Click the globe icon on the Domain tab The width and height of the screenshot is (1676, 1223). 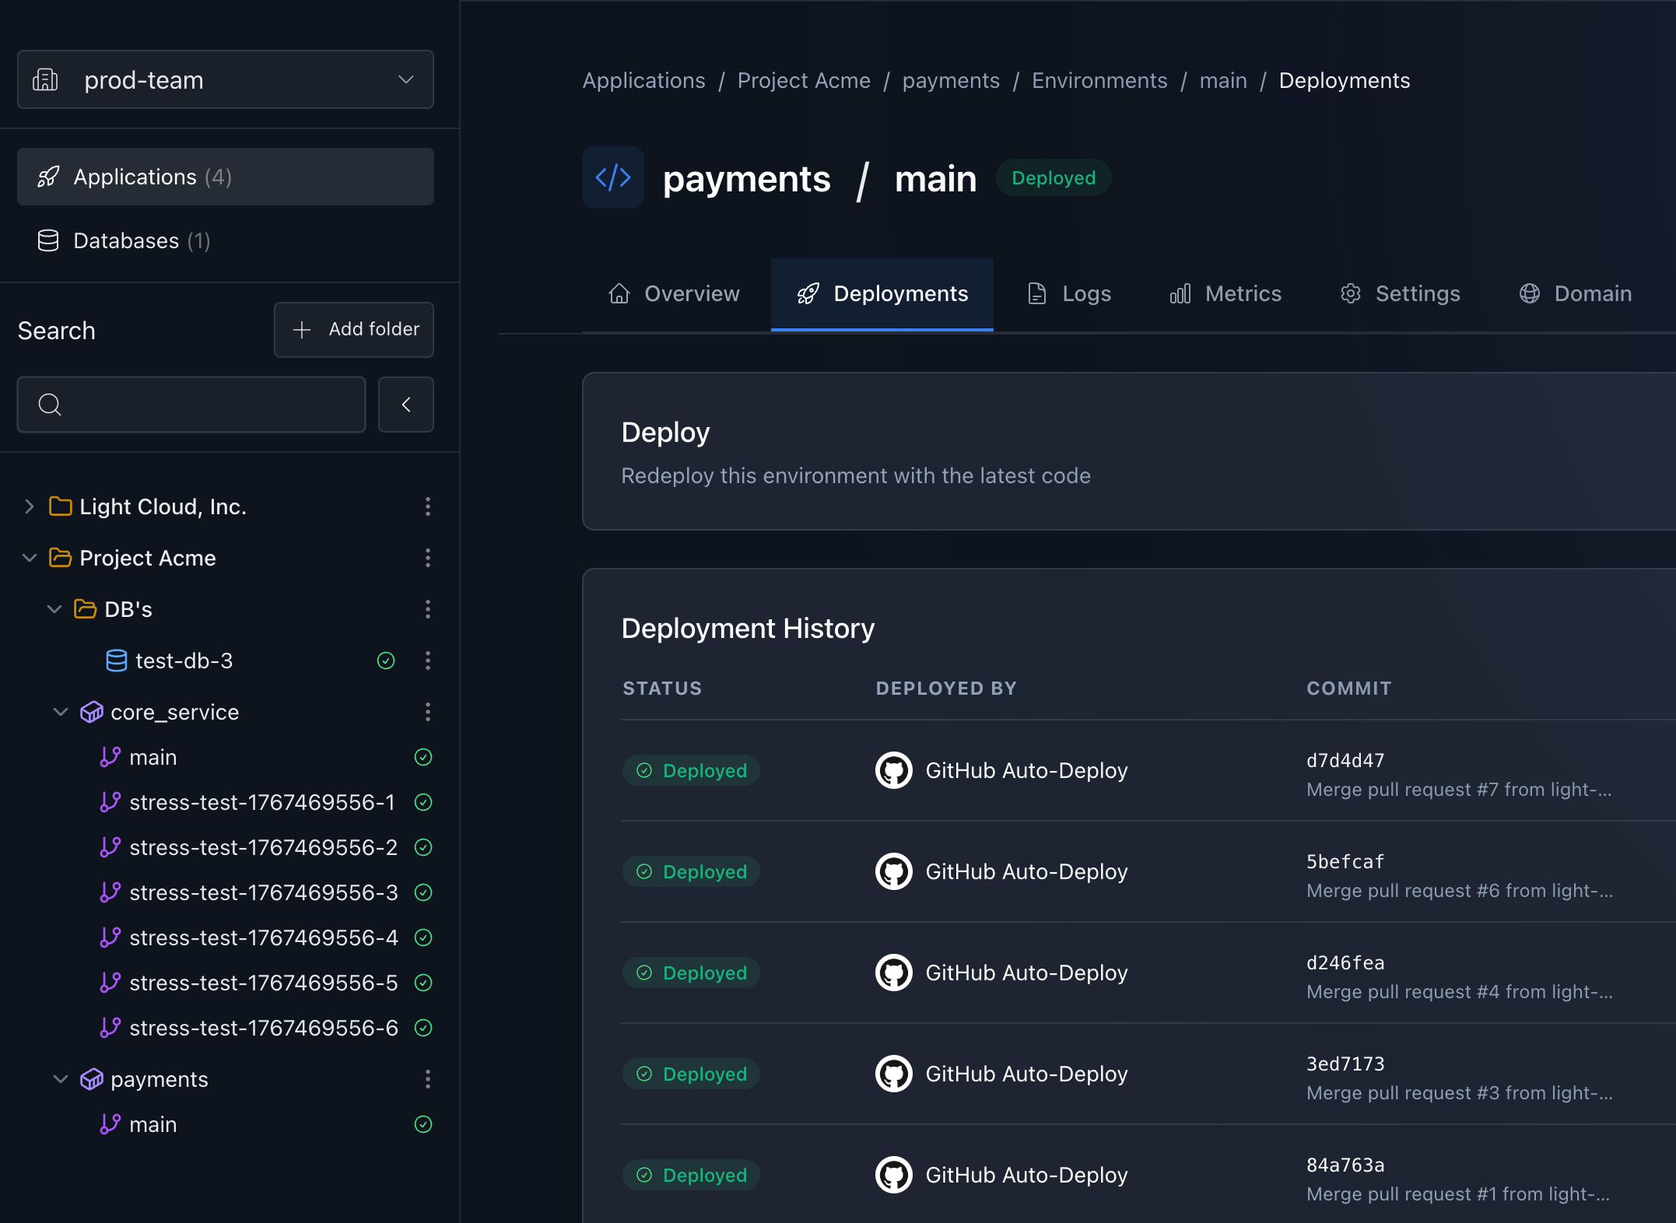pos(1530,293)
